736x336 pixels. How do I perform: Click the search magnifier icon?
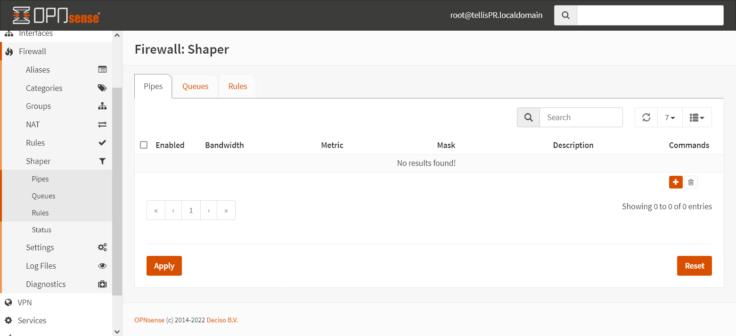point(528,117)
